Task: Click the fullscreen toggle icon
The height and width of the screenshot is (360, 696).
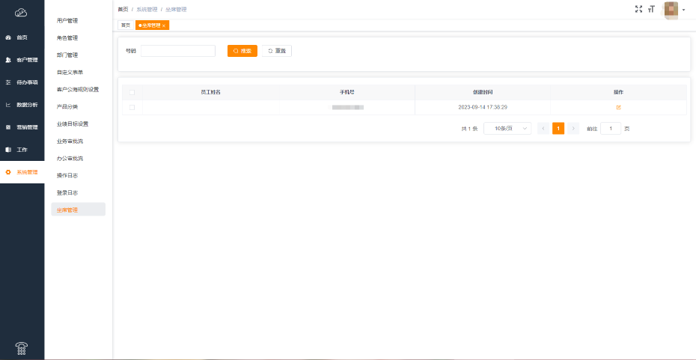Action: click(x=638, y=9)
